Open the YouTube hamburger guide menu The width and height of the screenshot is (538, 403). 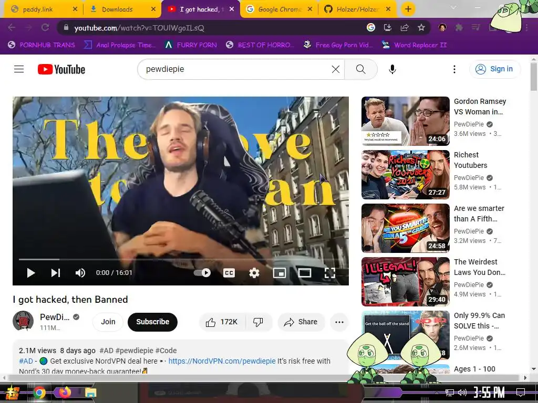click(19, 69)
